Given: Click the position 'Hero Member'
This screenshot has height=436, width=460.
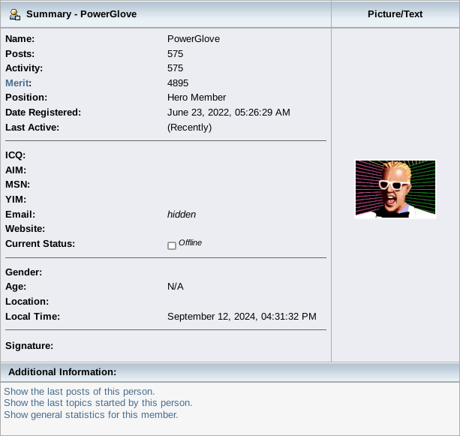Looking at the screenshot, I should [197, 98].
